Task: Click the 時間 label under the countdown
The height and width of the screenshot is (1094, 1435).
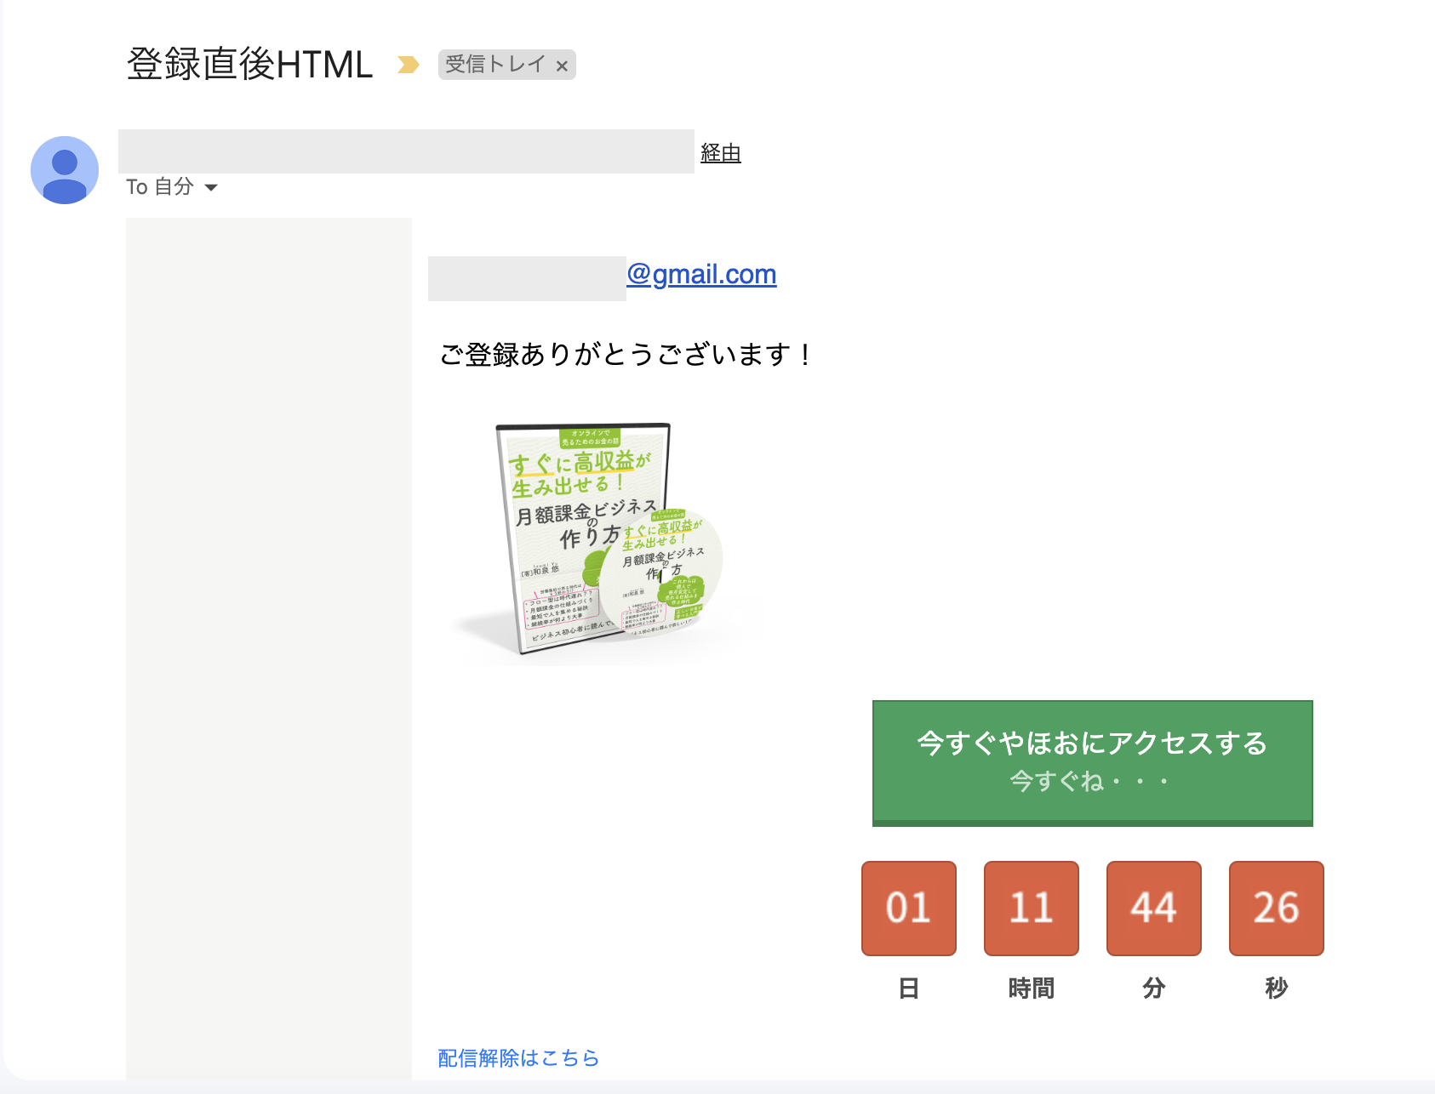Action: (1031, 988)
